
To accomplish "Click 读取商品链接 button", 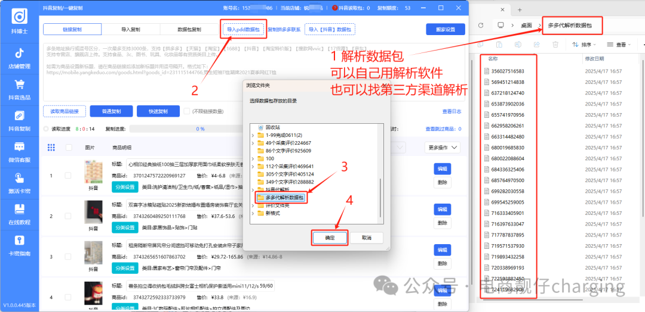I will coord(64,111).
